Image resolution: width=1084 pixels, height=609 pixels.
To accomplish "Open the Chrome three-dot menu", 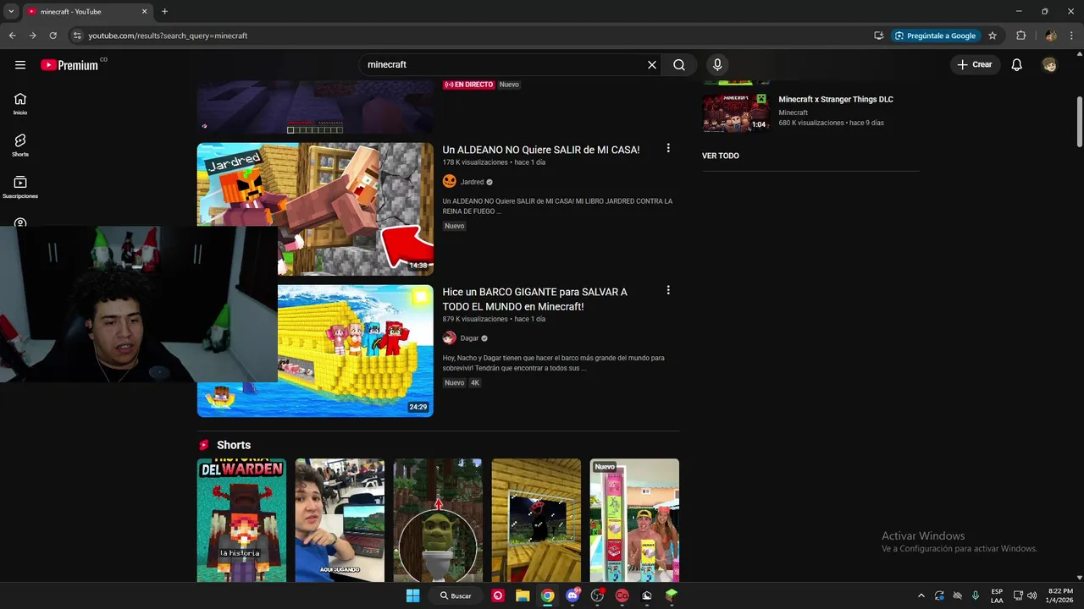I will pyautogui.click(x=1070, y=36).
